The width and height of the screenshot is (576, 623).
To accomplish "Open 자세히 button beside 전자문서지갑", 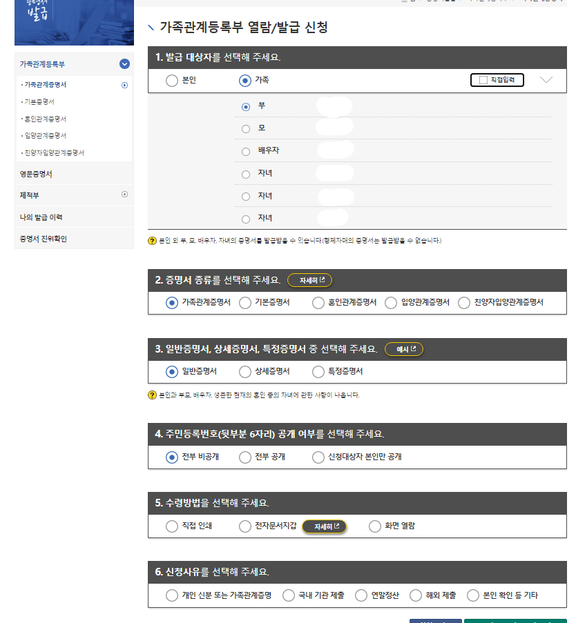I will click(x=324, y=526).
